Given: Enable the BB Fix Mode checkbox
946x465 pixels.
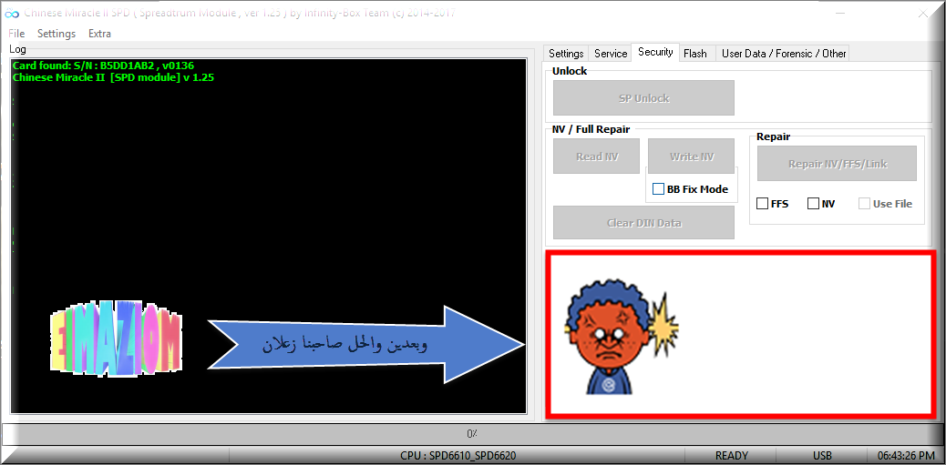Looking at the screenshot, I should 658,189.
